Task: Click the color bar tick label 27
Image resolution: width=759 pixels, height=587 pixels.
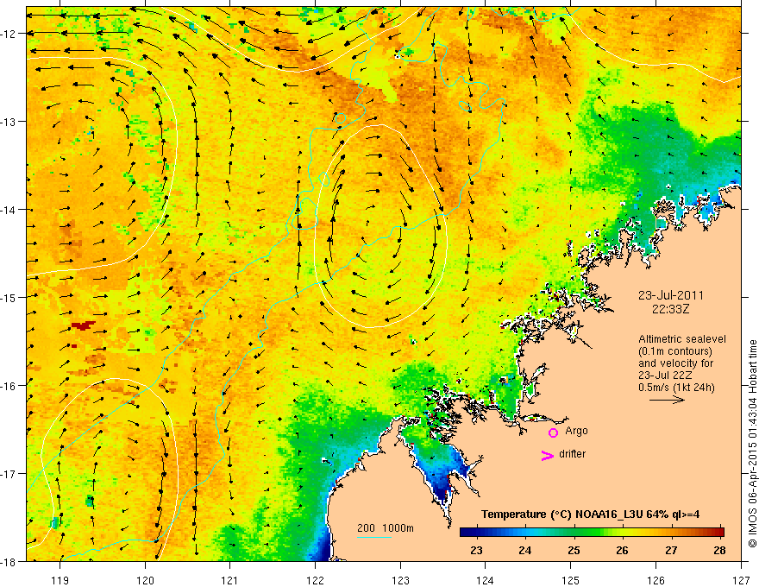Action: [671, 551]
